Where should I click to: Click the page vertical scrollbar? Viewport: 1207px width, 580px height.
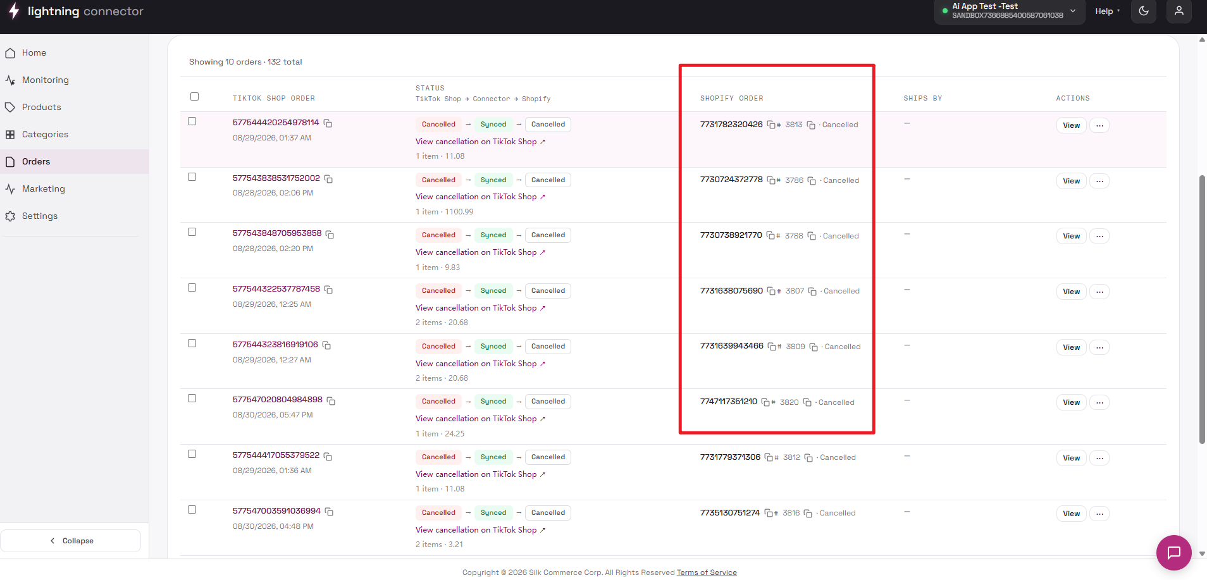click(x=1202, y=309)
